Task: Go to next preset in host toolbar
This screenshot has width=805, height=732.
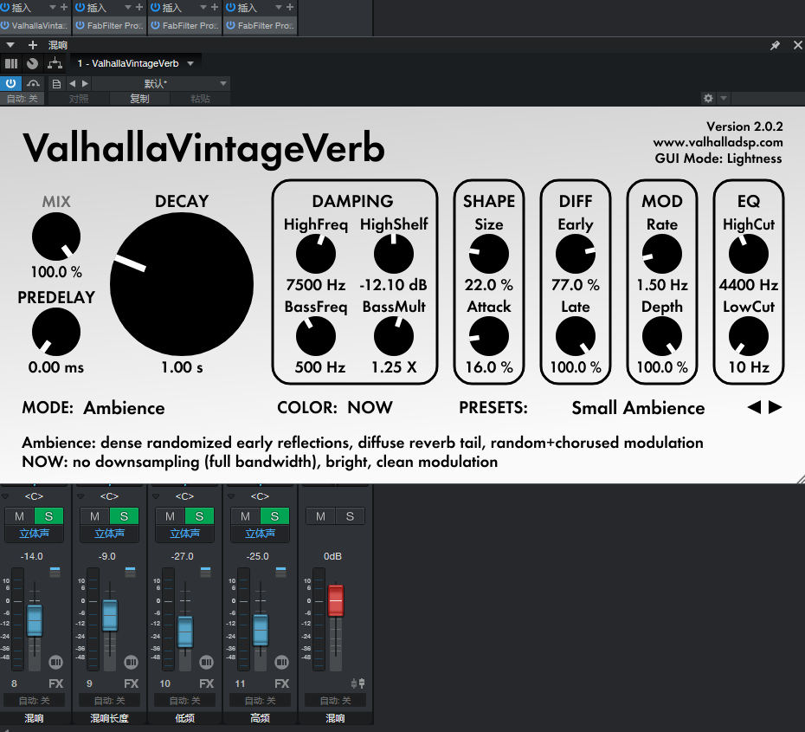Action: pyautogui.click(x=85, y=83)
